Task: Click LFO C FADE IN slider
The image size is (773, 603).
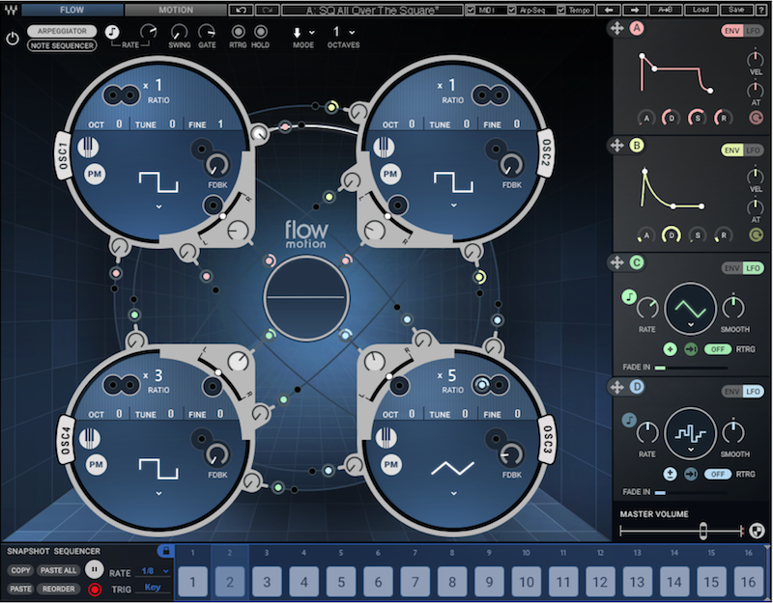Action: click(691, 368)
